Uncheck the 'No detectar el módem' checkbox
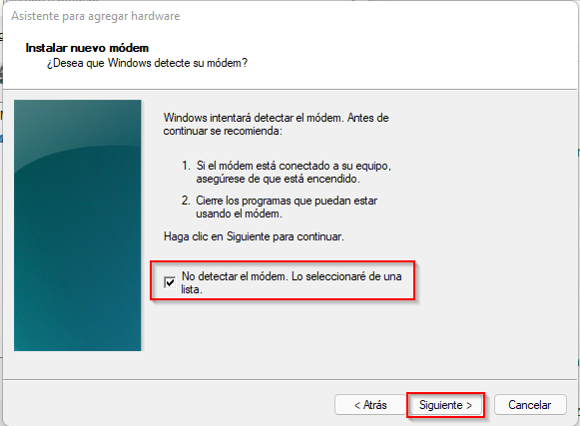 click(170, 282)
